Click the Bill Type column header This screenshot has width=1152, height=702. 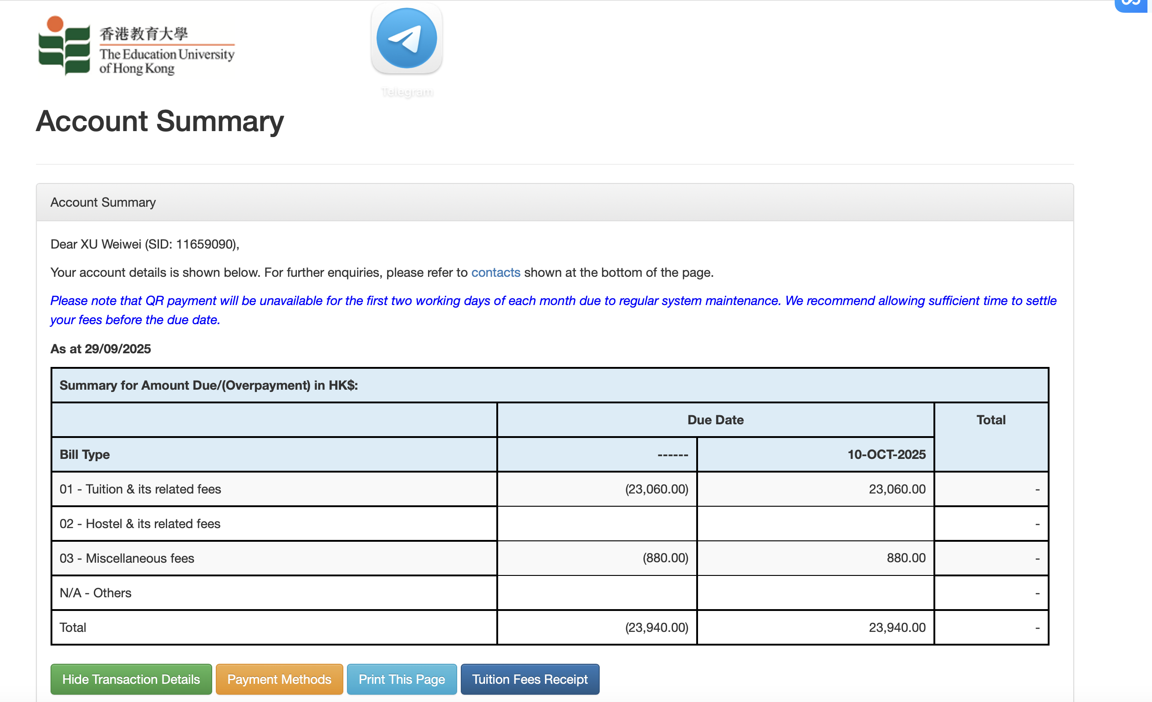coord(85,454)
